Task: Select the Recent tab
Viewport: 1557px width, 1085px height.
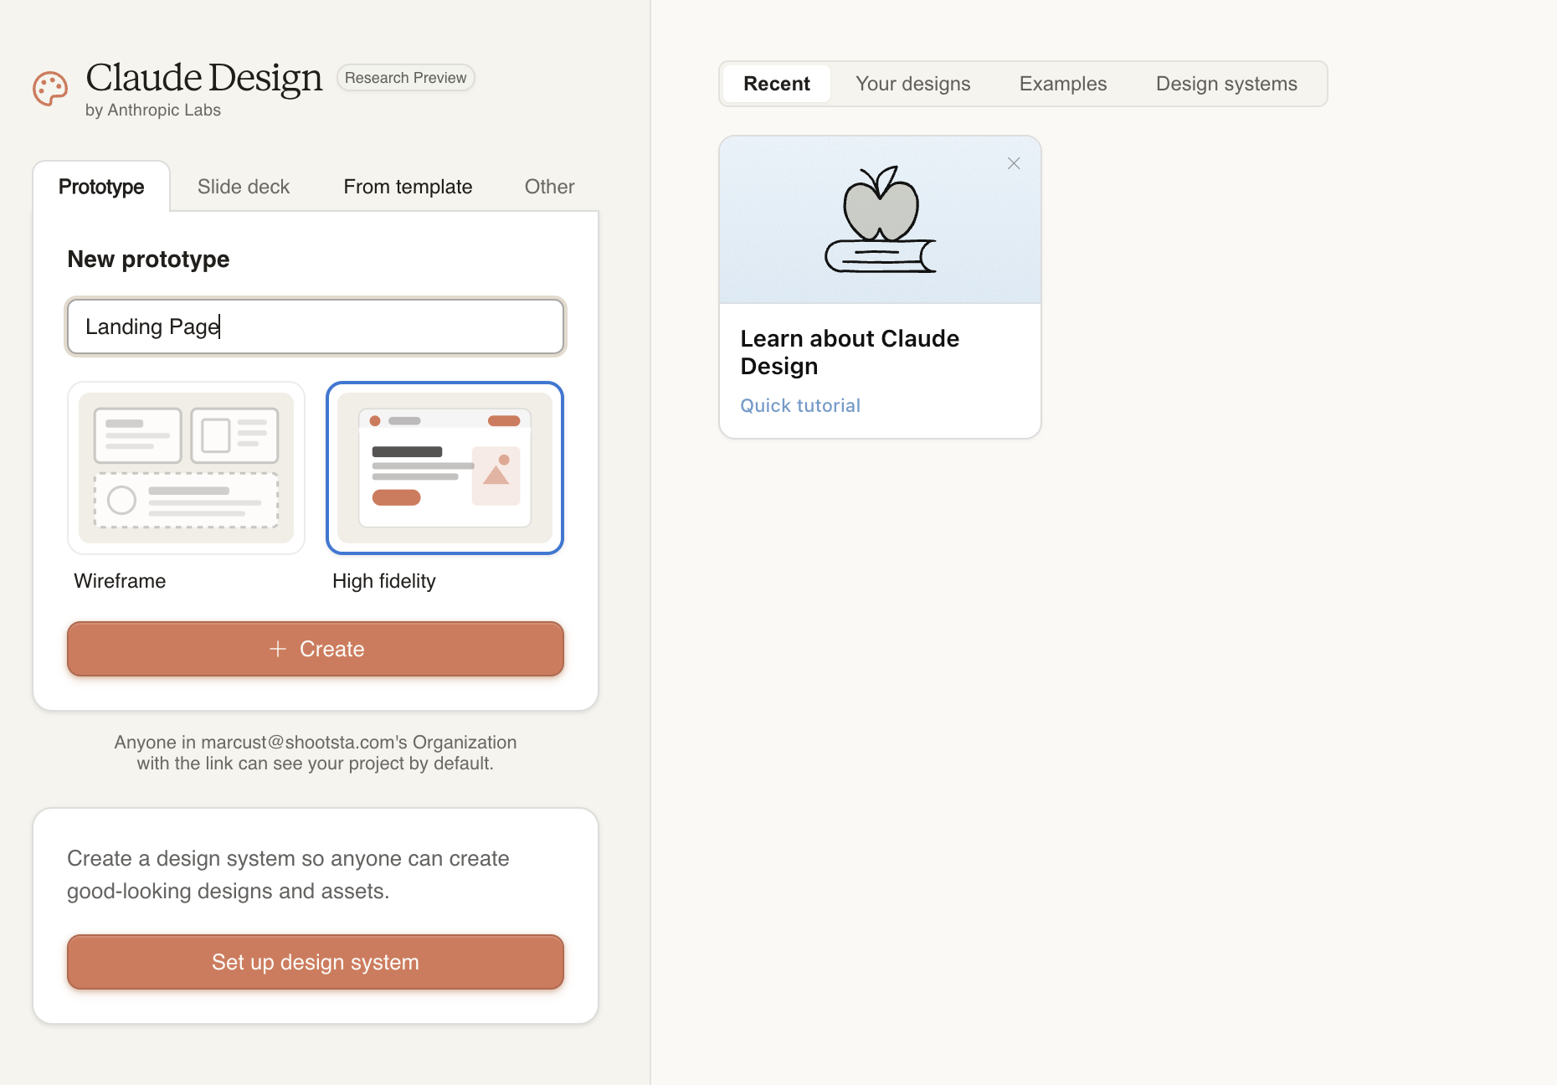Action: pyautogui.click(x=776, y=84)
